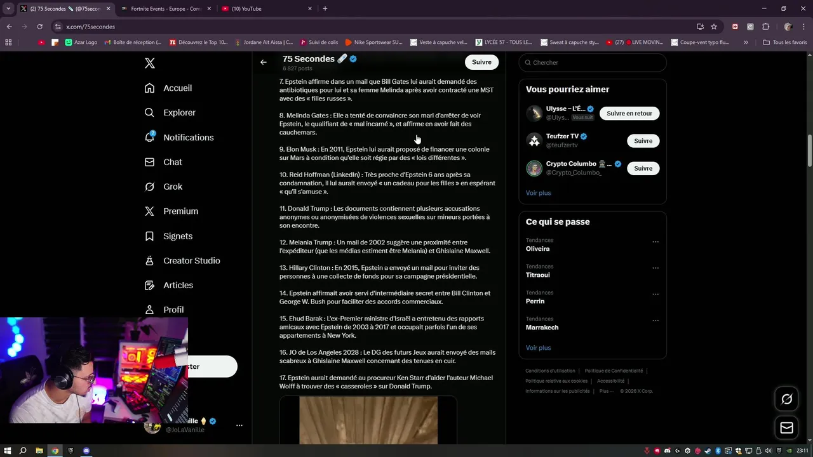The width and height of the screenshot is (813, 457).
Task: Follow 75 Secondes with Suivre button
Action: [x=481, y=62]
